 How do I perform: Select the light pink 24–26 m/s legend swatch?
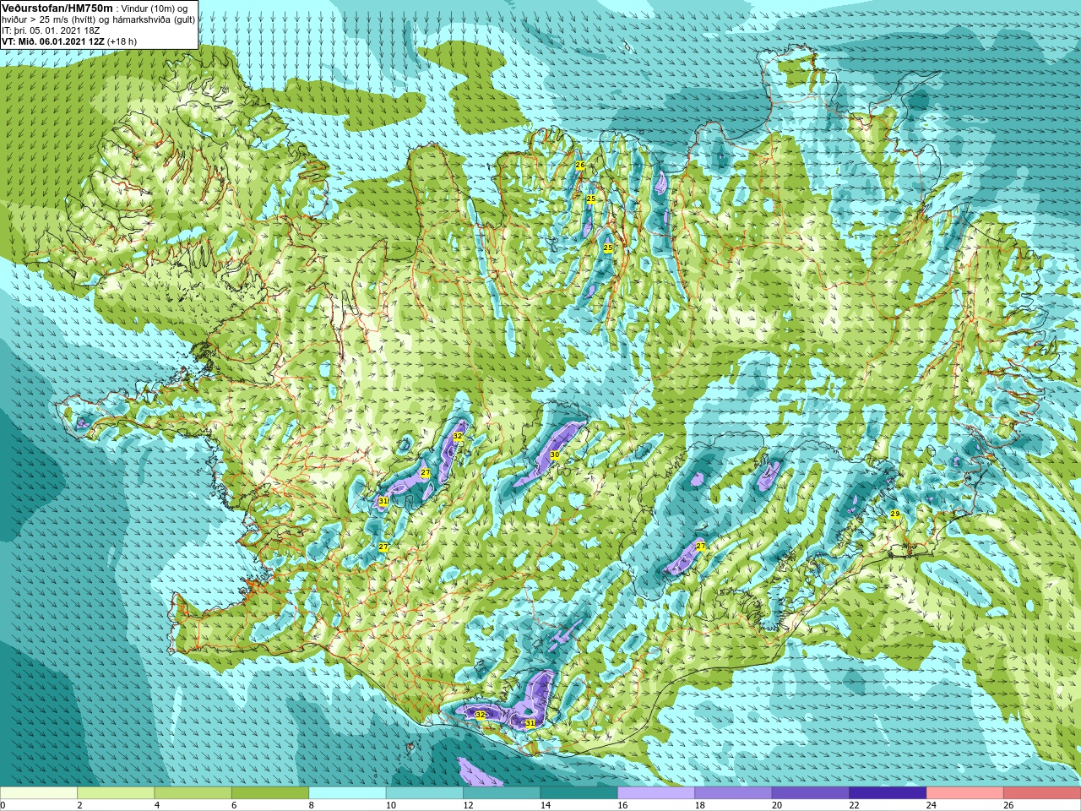[x=965, y=793]
